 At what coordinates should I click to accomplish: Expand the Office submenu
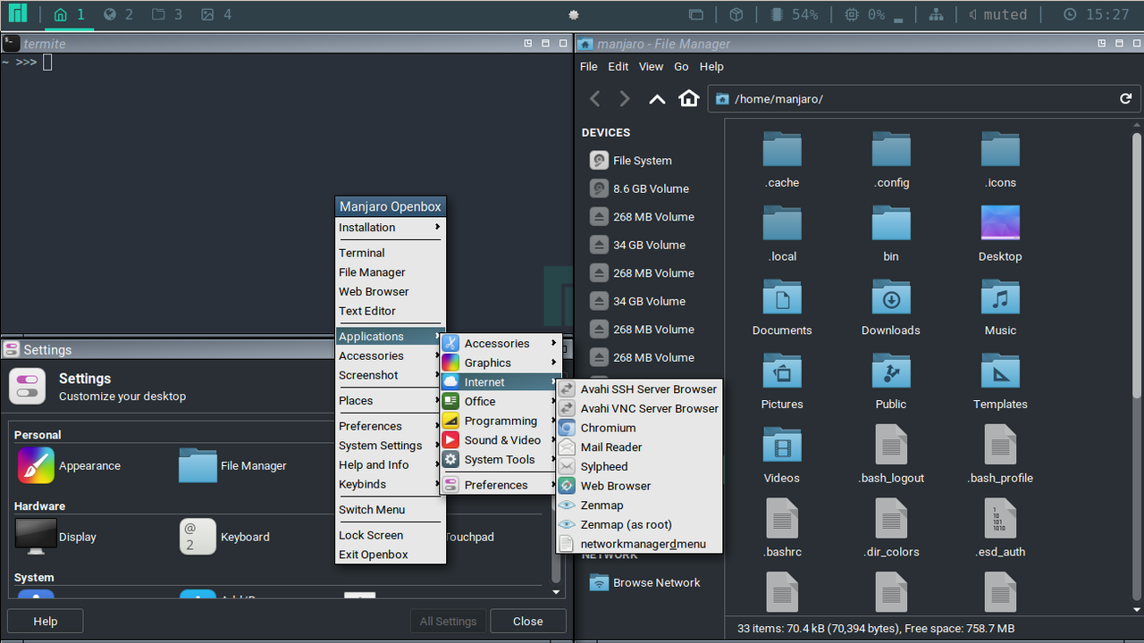tap(500, 401)
